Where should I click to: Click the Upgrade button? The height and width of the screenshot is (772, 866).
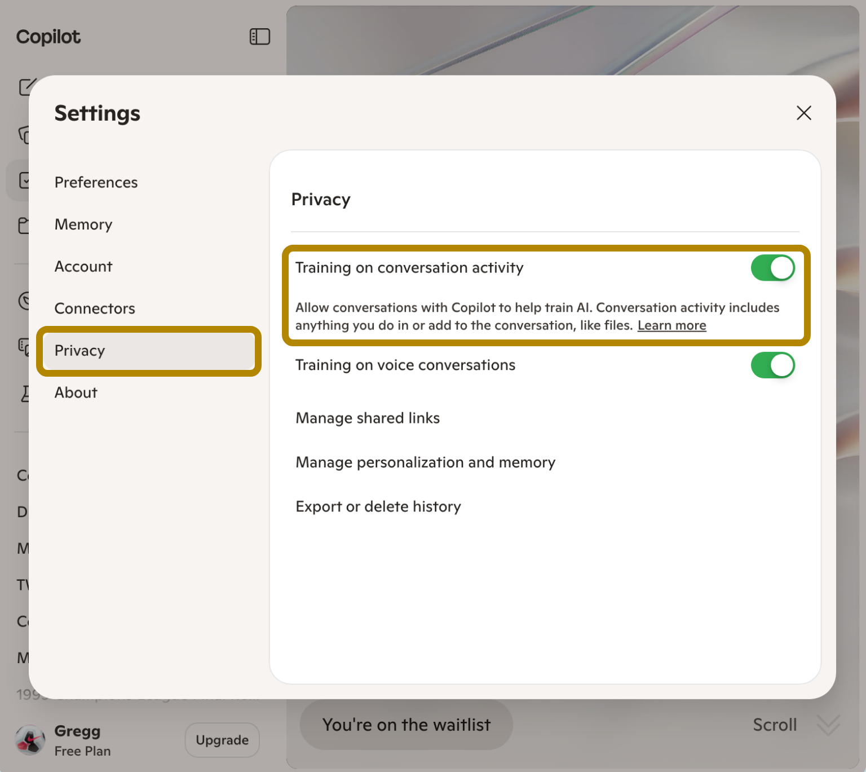222,739
